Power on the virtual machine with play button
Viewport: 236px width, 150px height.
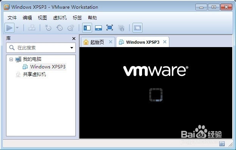pos(9,28)
